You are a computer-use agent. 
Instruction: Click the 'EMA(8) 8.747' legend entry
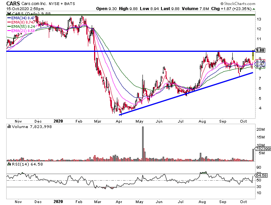21,22
